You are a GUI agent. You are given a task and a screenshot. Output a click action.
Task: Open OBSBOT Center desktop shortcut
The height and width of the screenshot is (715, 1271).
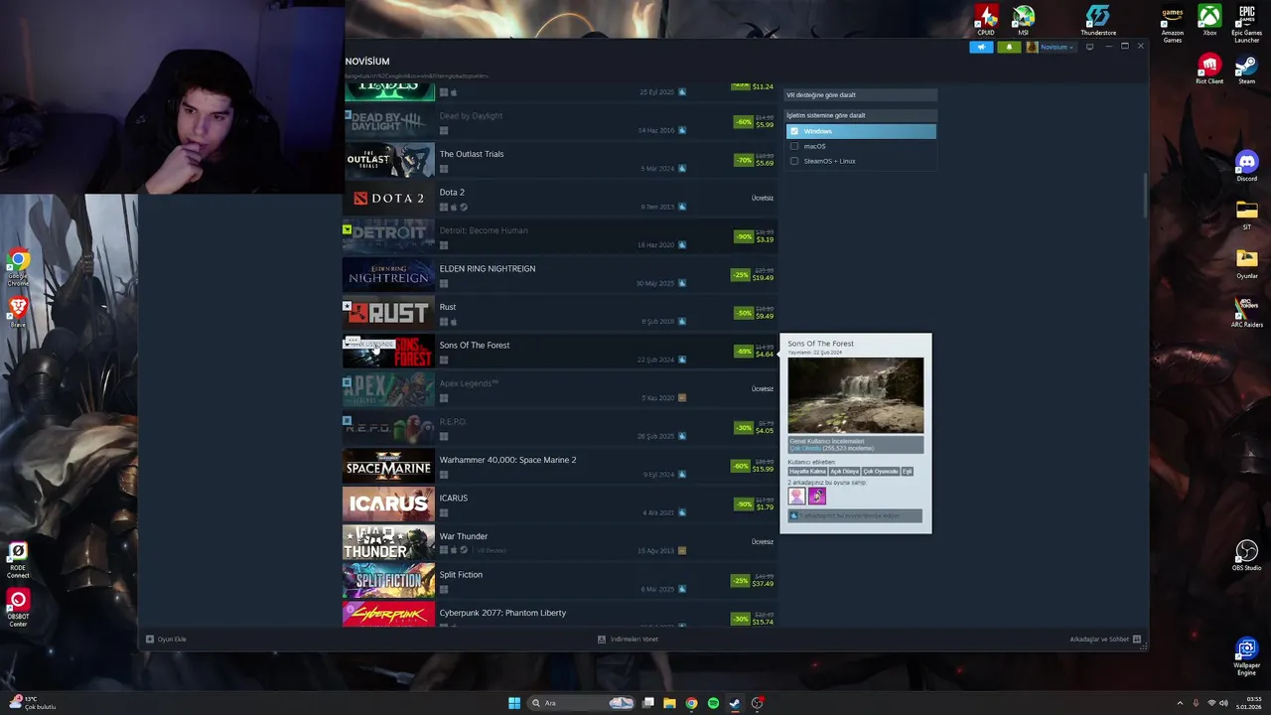click(18, 608)
